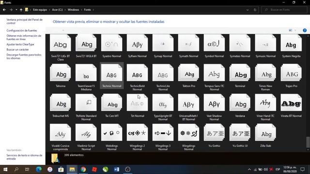This screenshot has height=174, width=310.
Task: Select the TeamViewer15 Mediana font icon
Action: coord(86,72)
